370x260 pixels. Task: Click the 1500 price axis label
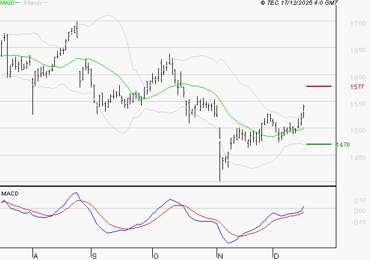(358, 131)
